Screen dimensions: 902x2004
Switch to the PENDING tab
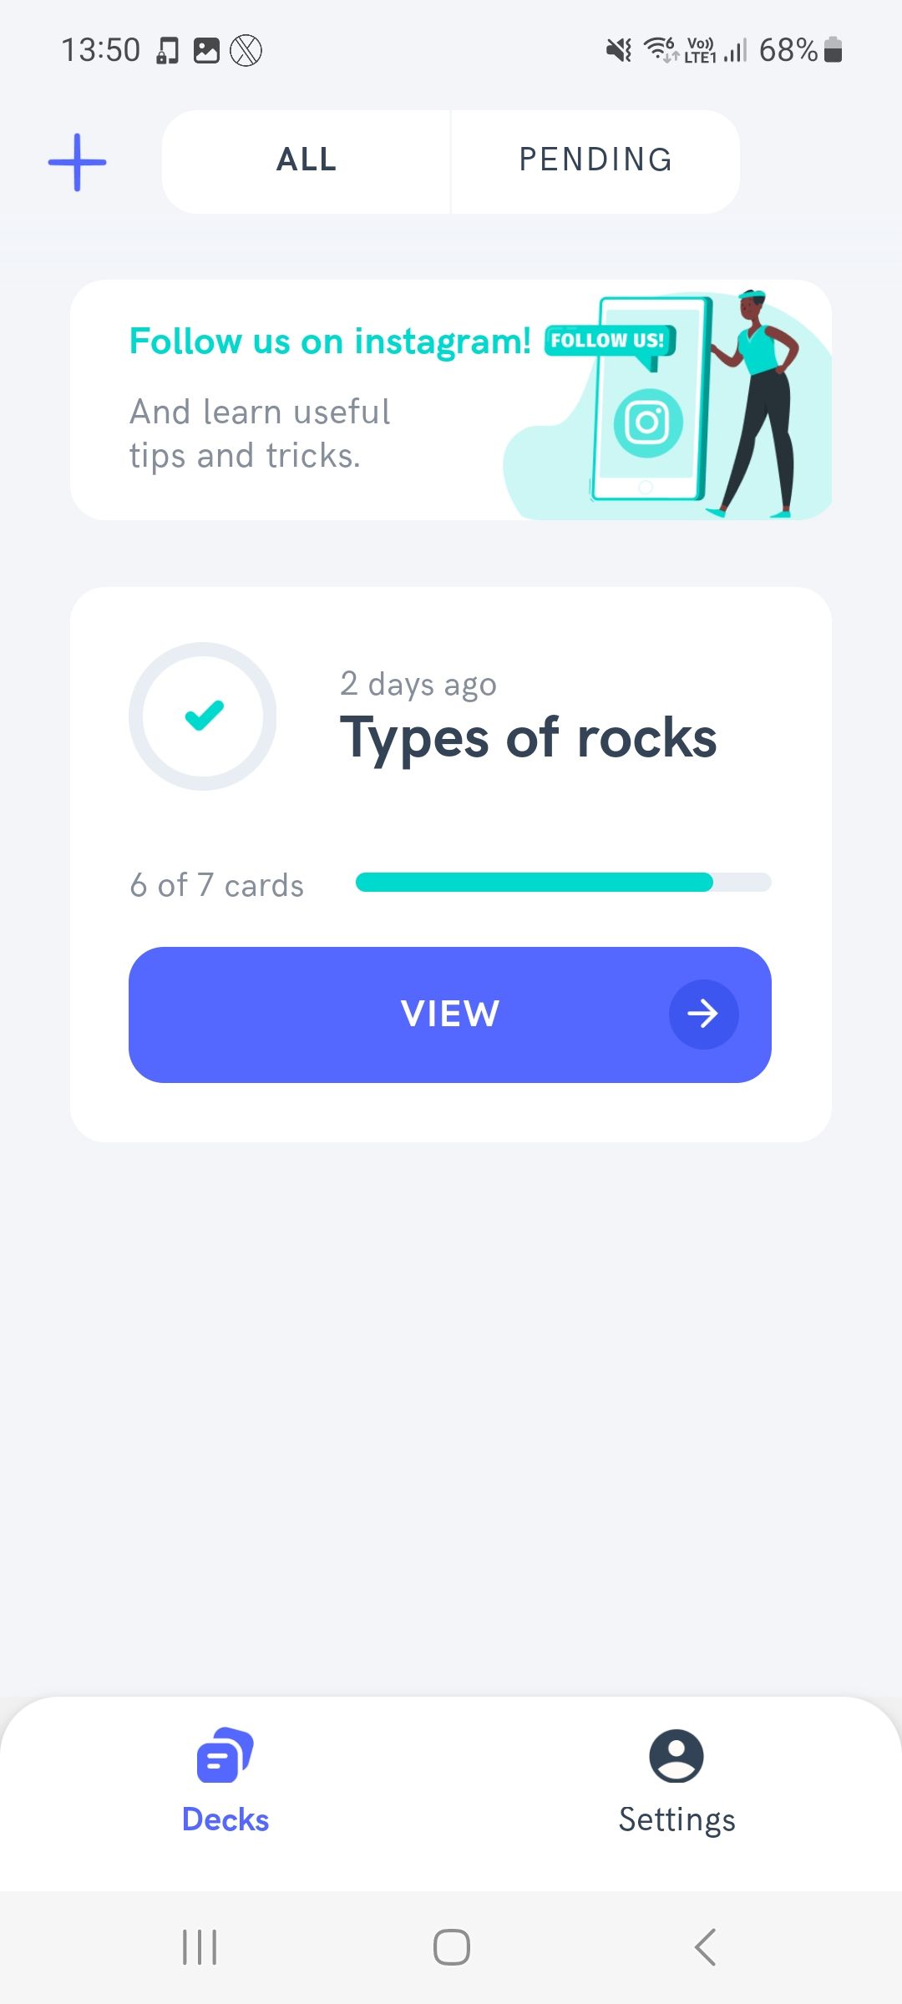tap(595, 160)
